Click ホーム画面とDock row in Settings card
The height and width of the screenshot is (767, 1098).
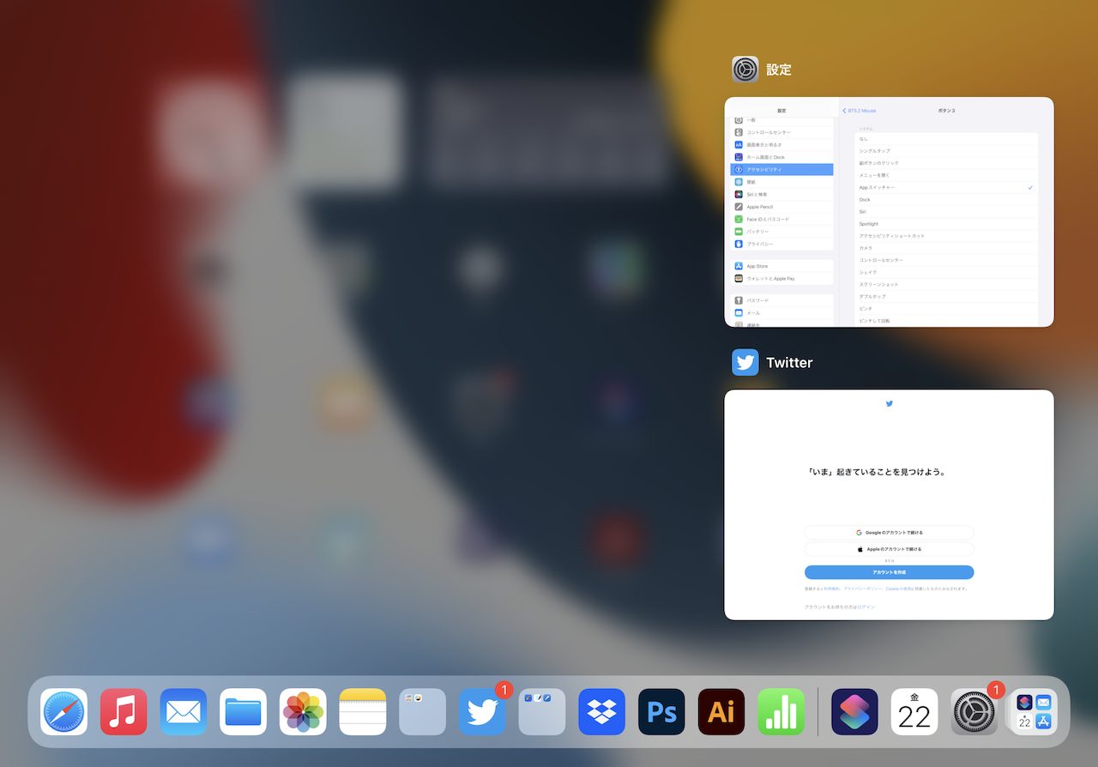click(781, 157)
